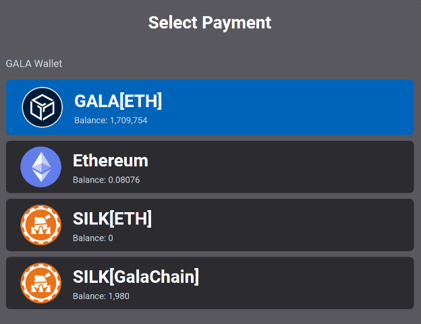
Task: Choose SILK[ETH] payment option
Action: [x=210, y=225]
